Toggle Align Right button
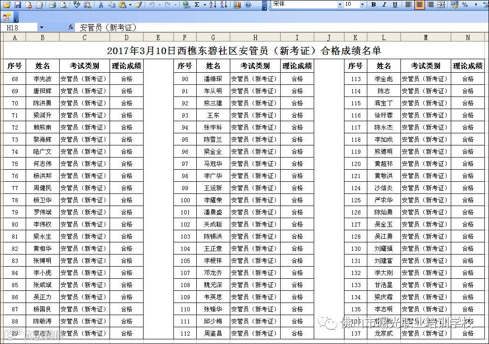 [x=430, y=4]
